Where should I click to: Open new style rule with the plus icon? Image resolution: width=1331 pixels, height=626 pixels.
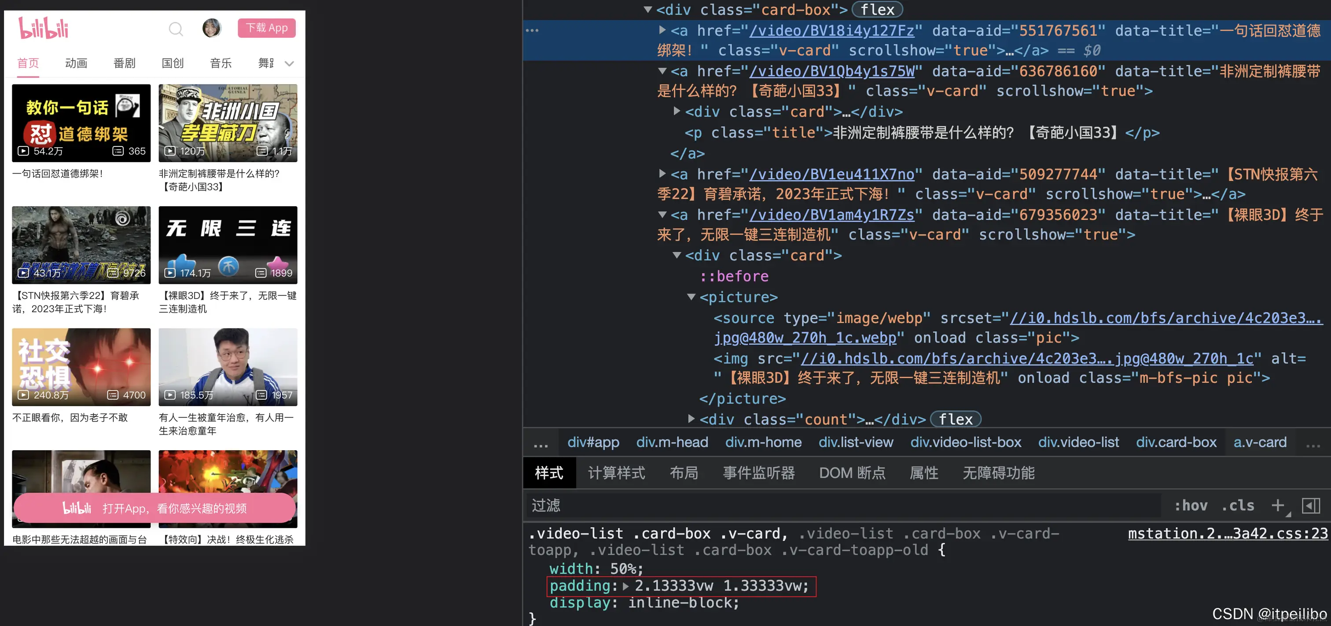[x=1278, y=505]
